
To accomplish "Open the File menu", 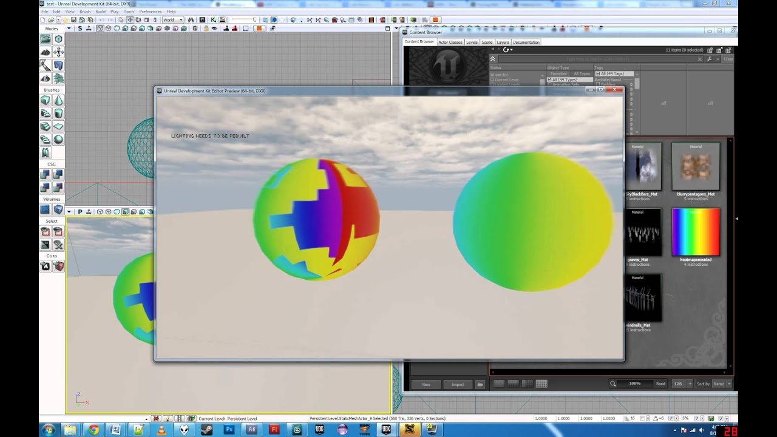I will pyautogui.click(x=44, y=12).
